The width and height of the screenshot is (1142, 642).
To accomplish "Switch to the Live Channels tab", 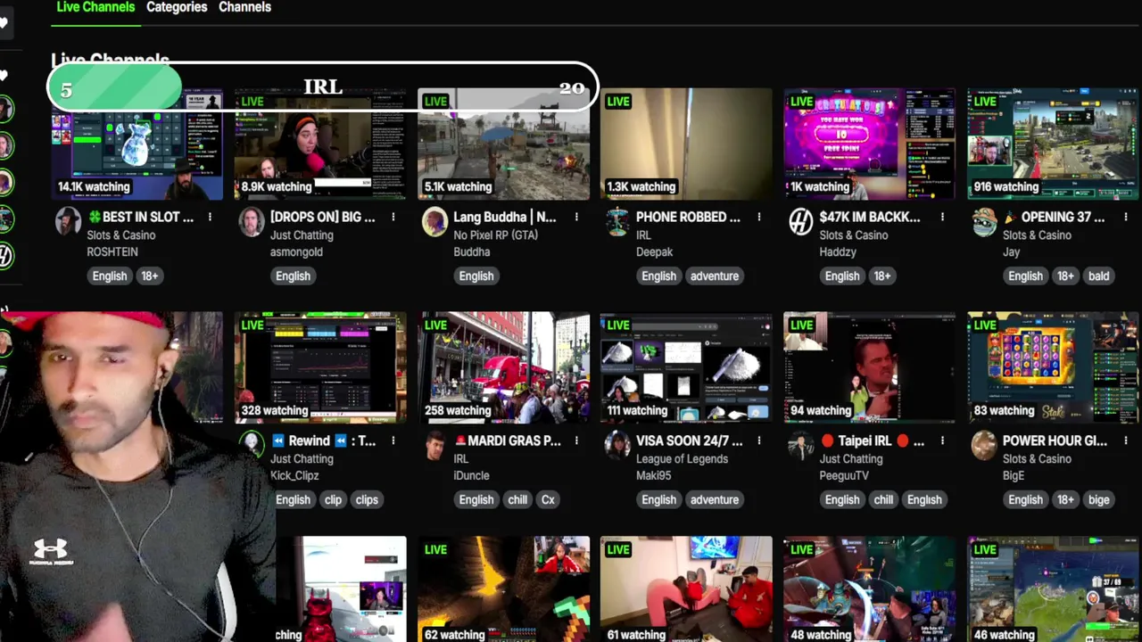I will pyautogui.click(x=95, y=7).
